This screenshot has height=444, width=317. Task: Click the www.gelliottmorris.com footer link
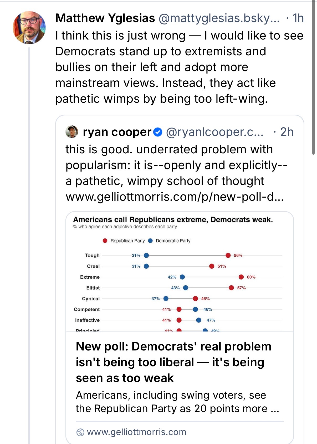click(x=136, y=432)
